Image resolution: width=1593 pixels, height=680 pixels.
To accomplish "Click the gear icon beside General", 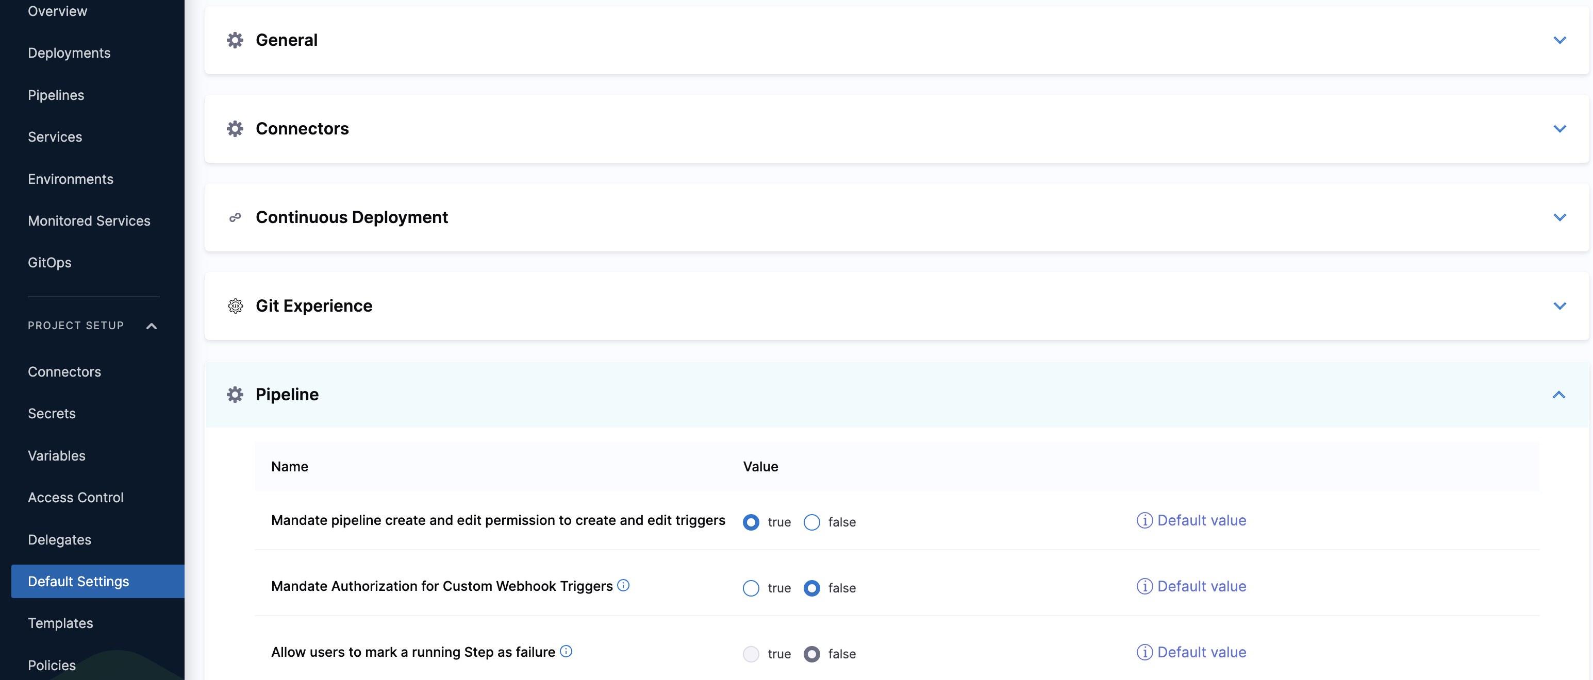I will [235, 40].
